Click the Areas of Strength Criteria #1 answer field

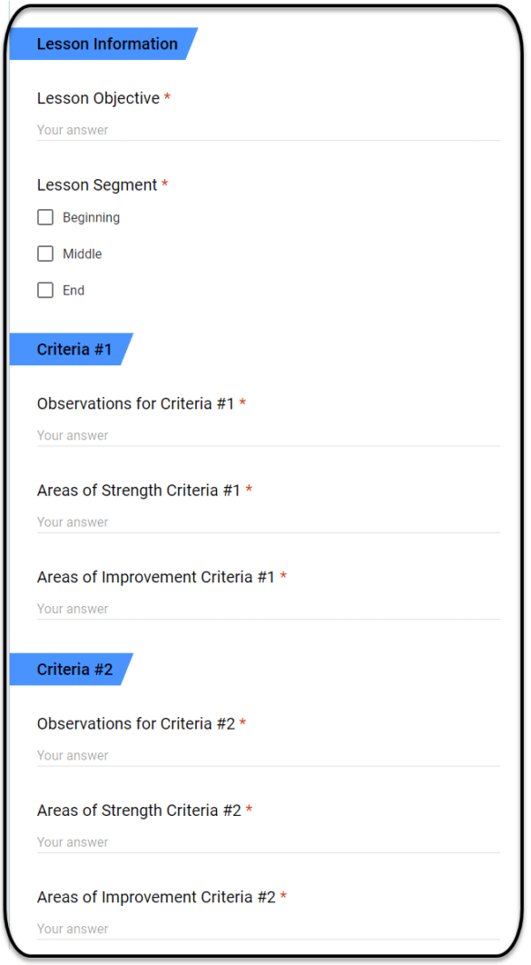[269, 522]
